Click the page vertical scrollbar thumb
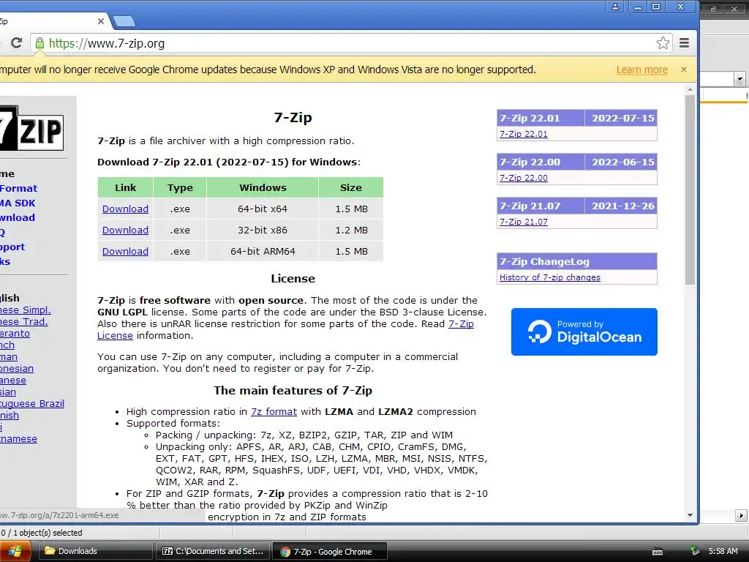The height and width of the screenshot is (562, 749). click(690, 190)
